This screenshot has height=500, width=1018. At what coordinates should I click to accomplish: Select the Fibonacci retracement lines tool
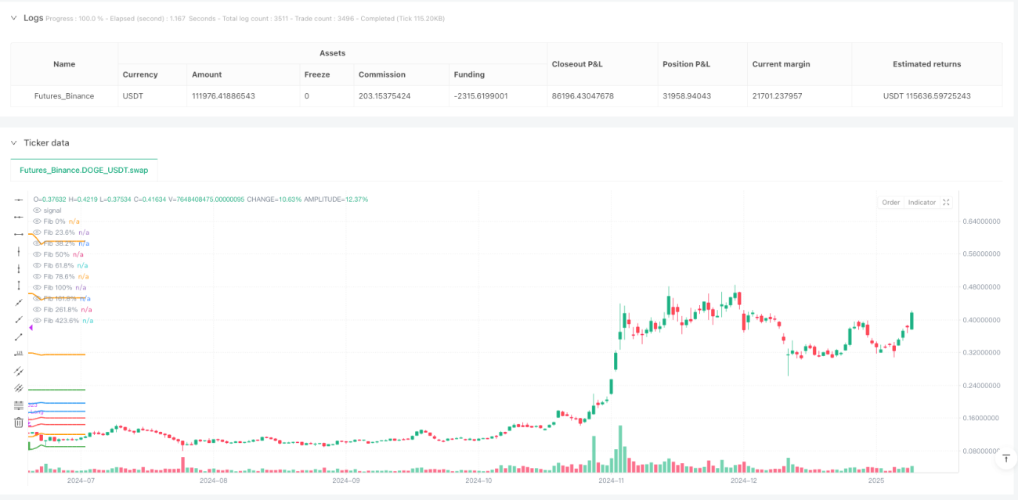coord(19,405)
